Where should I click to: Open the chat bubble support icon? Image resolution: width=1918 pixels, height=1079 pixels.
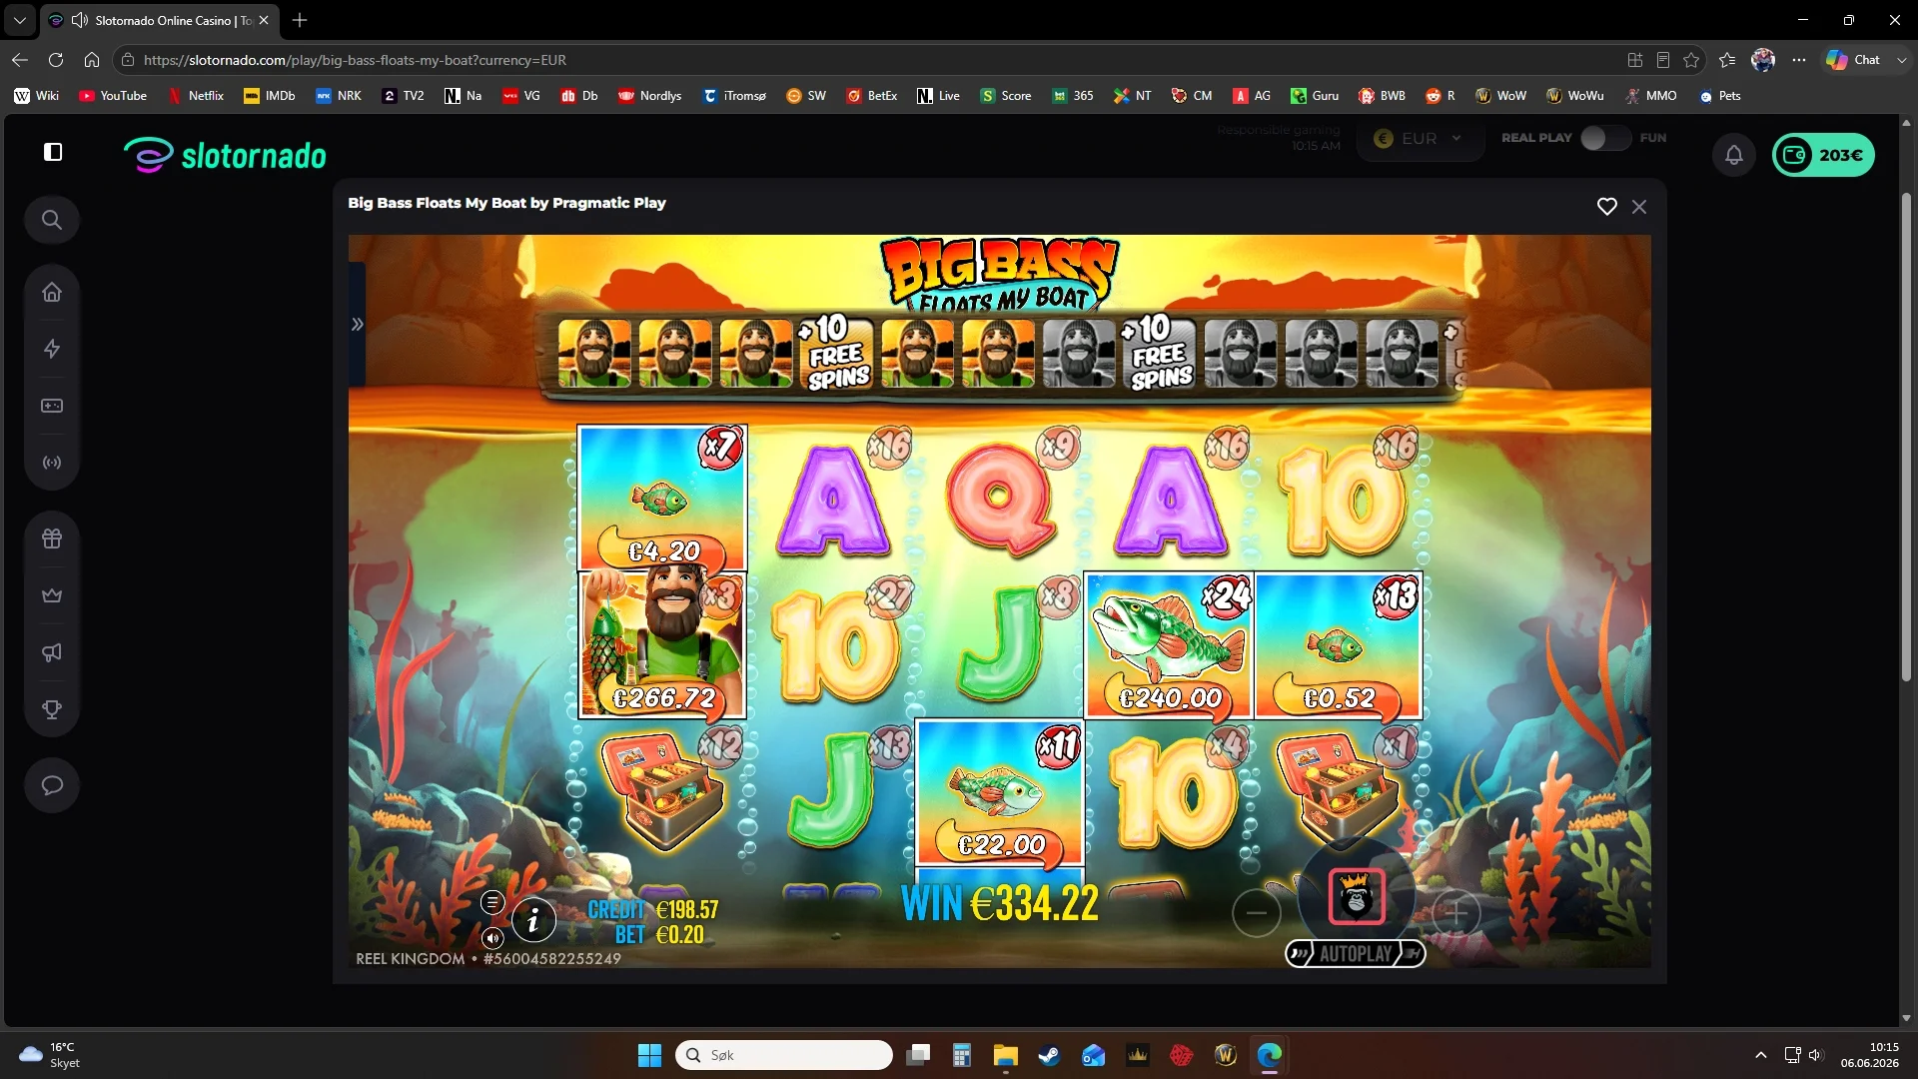click(52, 785)
